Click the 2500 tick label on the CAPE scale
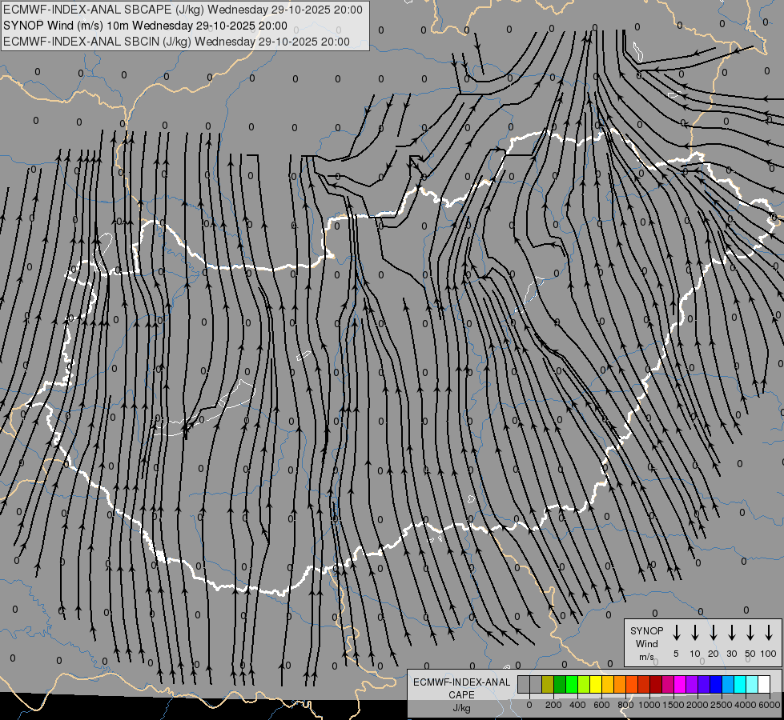This screenshot has width=784, height=720. pos(722,705)
